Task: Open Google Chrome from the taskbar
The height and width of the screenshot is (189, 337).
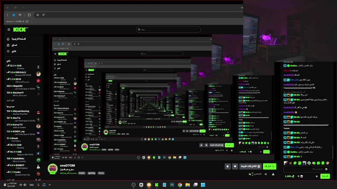Action: coord(180,185)
